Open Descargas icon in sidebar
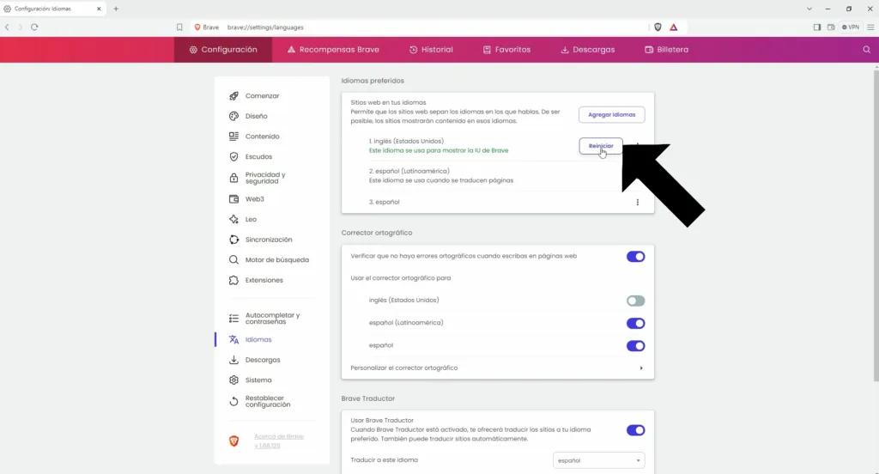Viewport: 879px width, 474px height. [233, 360]
